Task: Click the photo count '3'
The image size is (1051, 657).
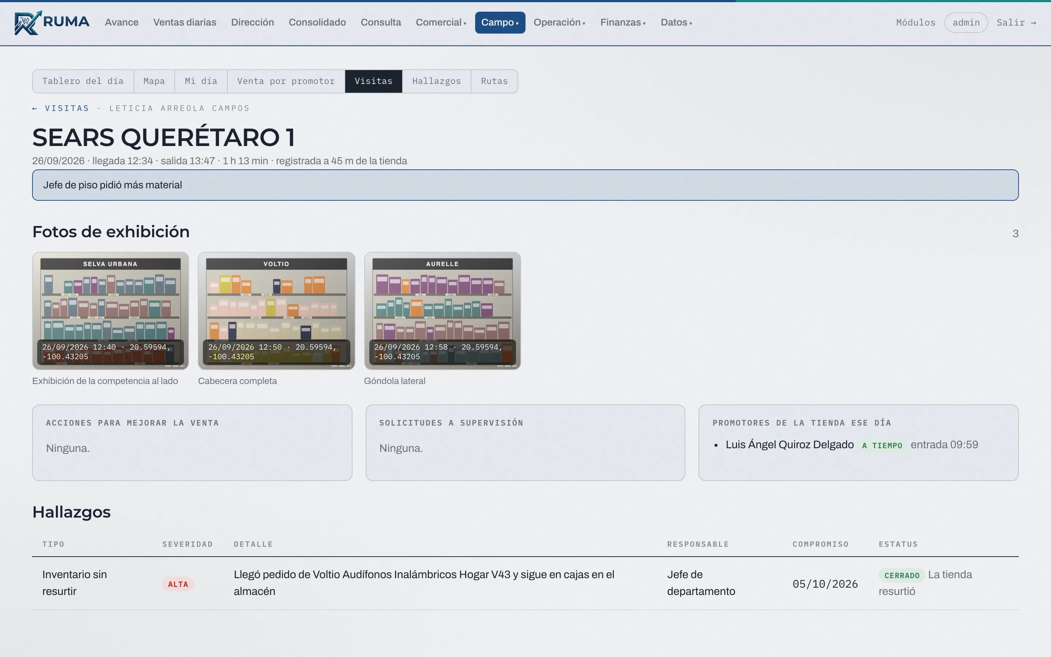Action: pyautogui.click(x=1015, y=234)
